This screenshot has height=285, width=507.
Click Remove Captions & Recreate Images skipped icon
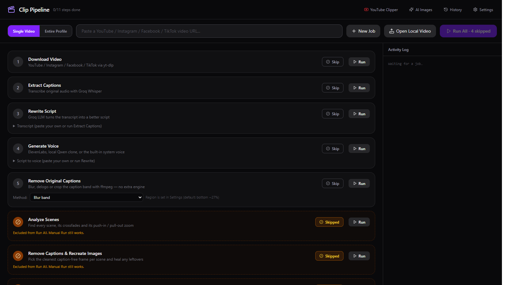pos(18,256)
